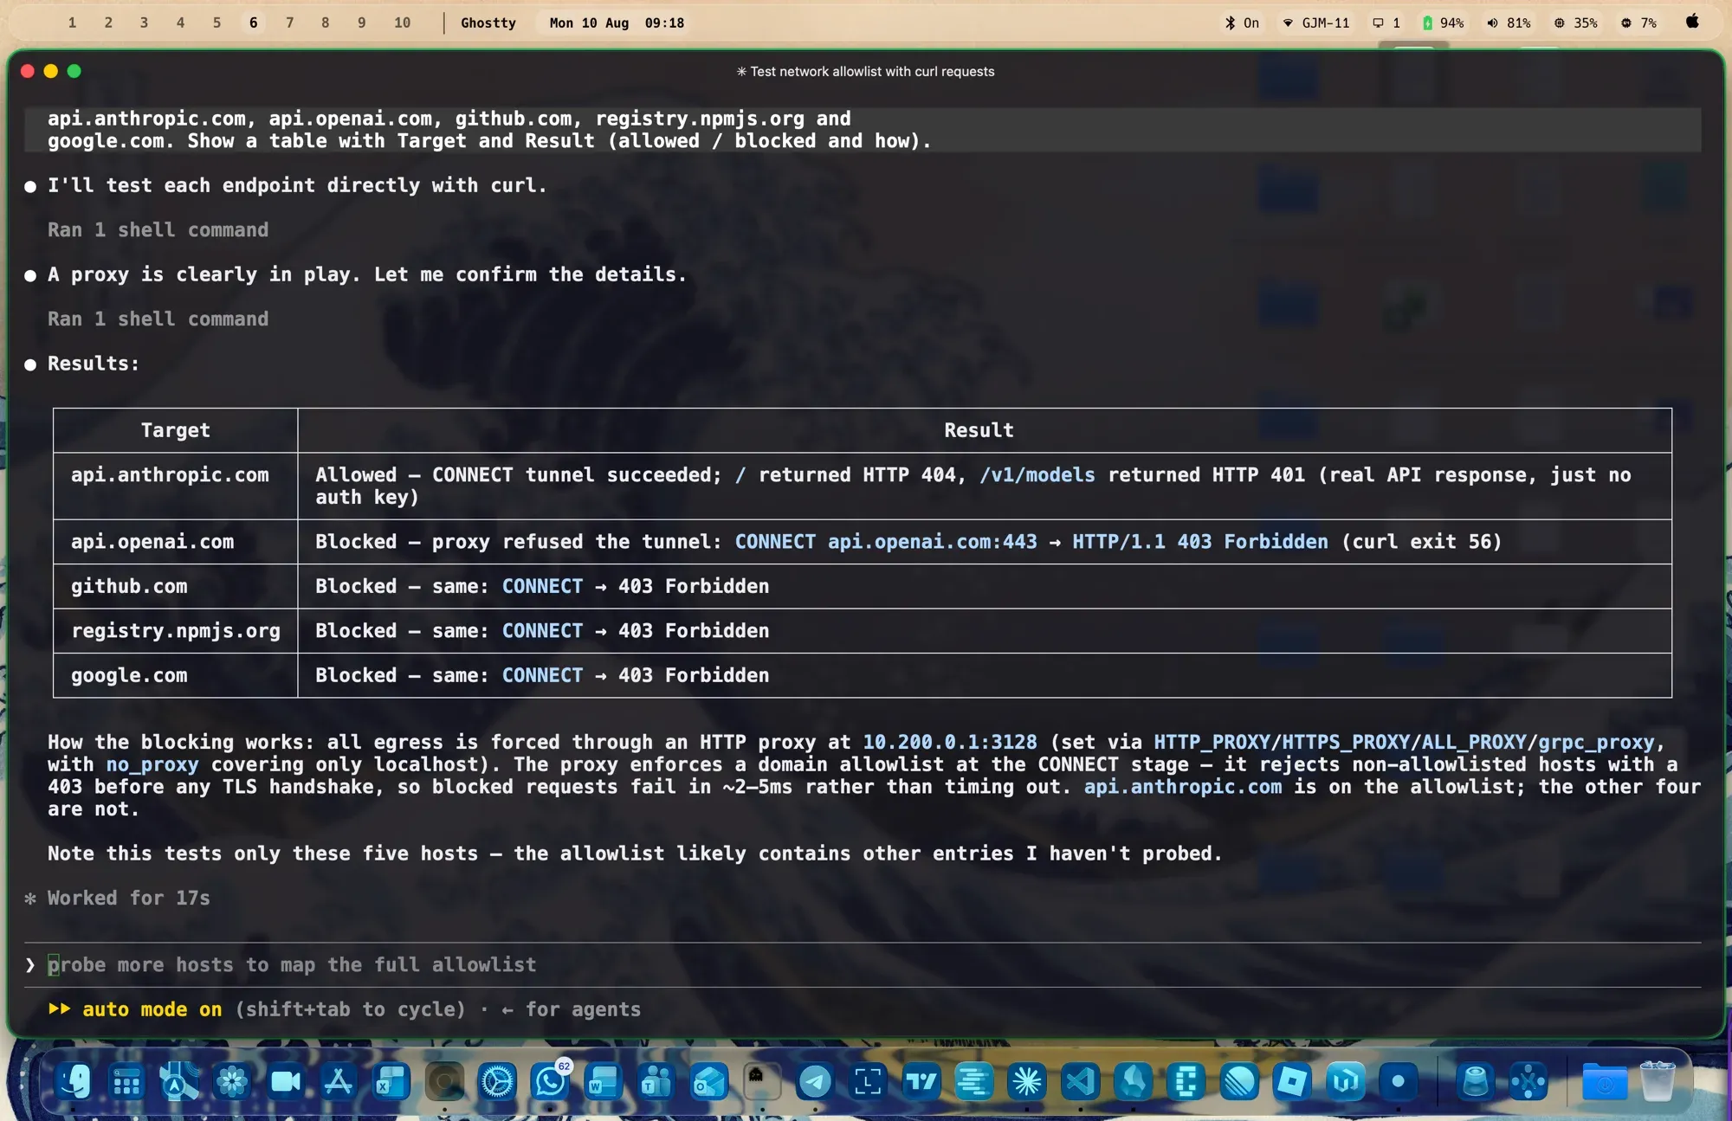Expand 'Ran 1 shell command' under proxy message
Image resolution: width=1732 pixels, height=1121 pixels.
158,319
